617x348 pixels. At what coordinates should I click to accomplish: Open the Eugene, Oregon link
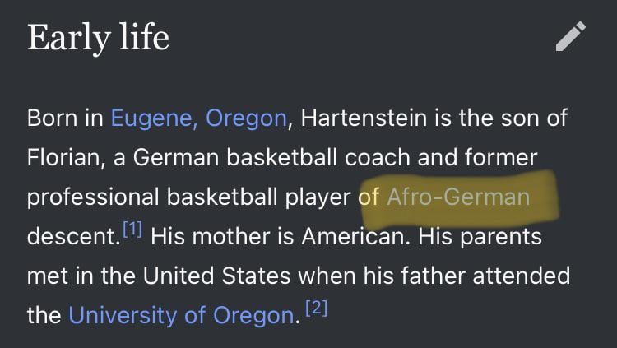(x=198, y=118)
